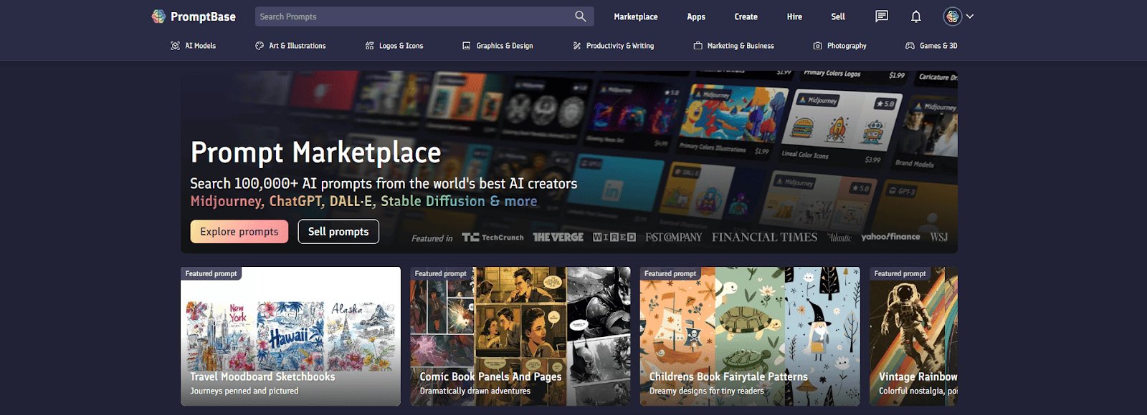This screenshot has height=415, width=1147.
Task: Open the Apps menu
Action: pos(696,16)
